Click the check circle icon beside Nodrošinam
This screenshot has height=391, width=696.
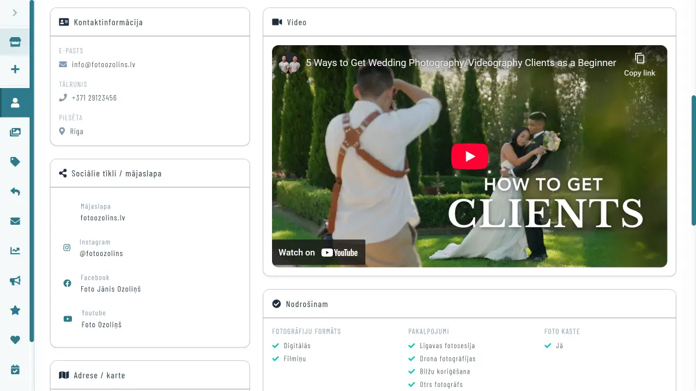coord(276,304)
